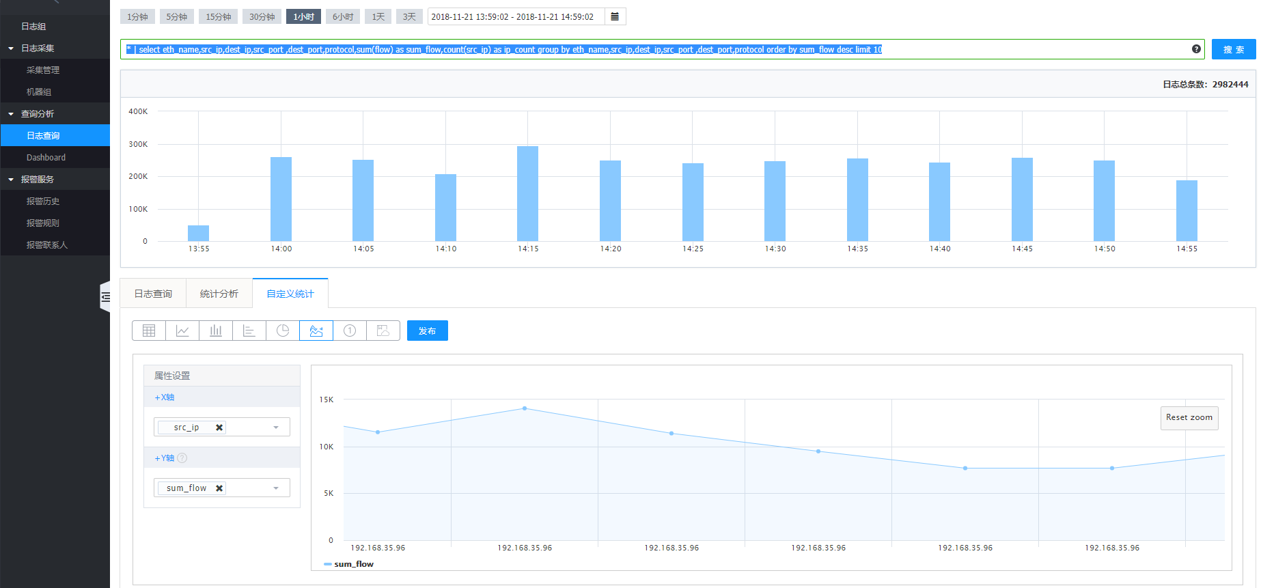Select the single number chart icon
1261x588 pixels.
pyautogui.click(x=350, y=331)
